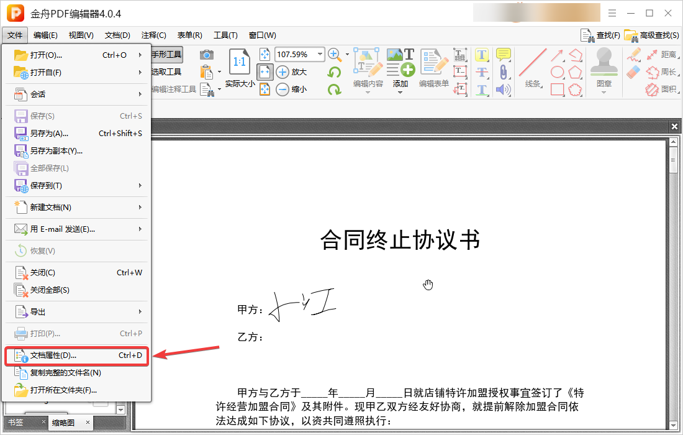Viewport: 683px width, 435px height.
Task: Pick the arrow drawing tool
Action: pyautogui.click(x=557, y=55)
